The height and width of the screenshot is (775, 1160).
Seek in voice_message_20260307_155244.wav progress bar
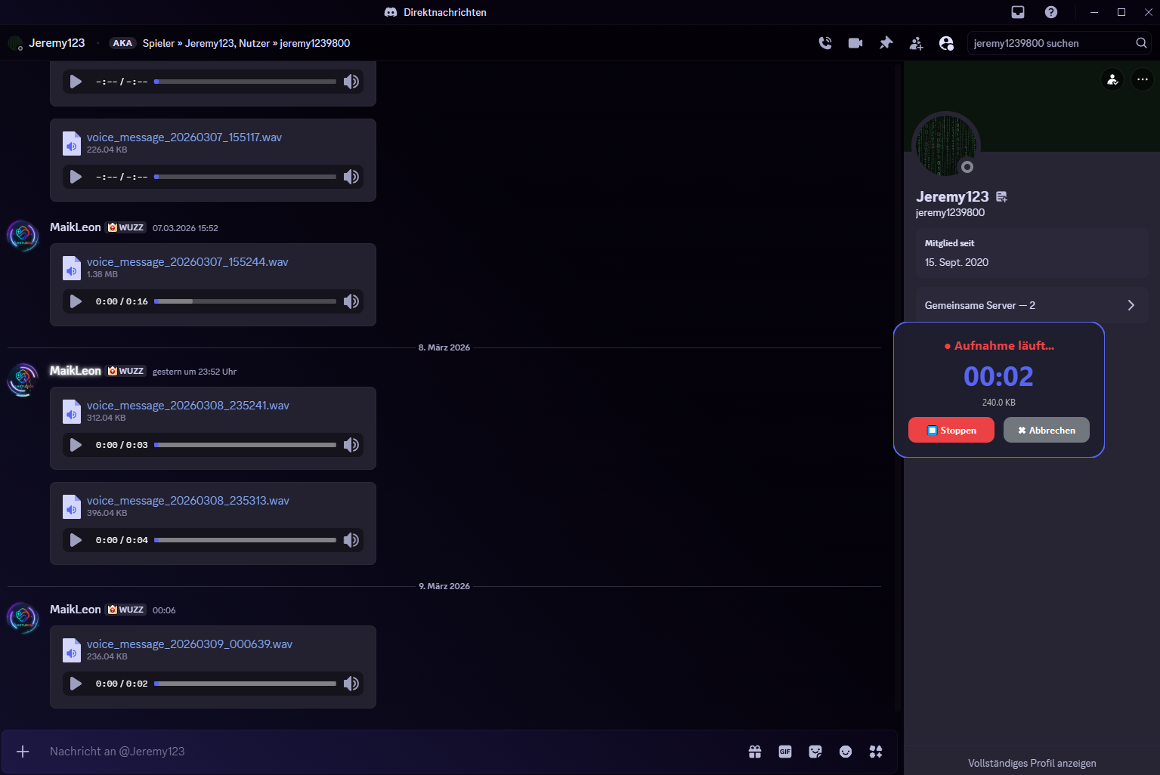pyautogui.click(x=245, y=301)
